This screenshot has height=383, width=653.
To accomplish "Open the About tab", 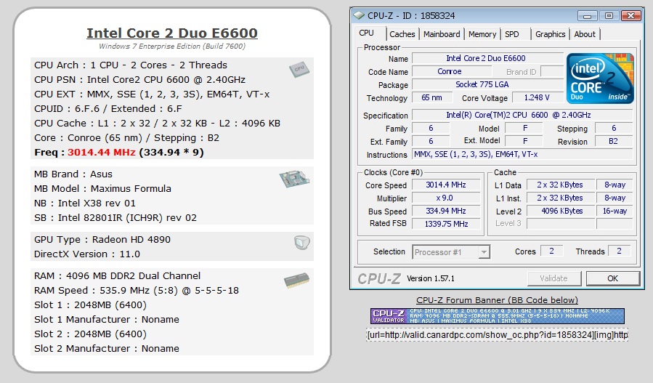I will [x=585, y=34].
